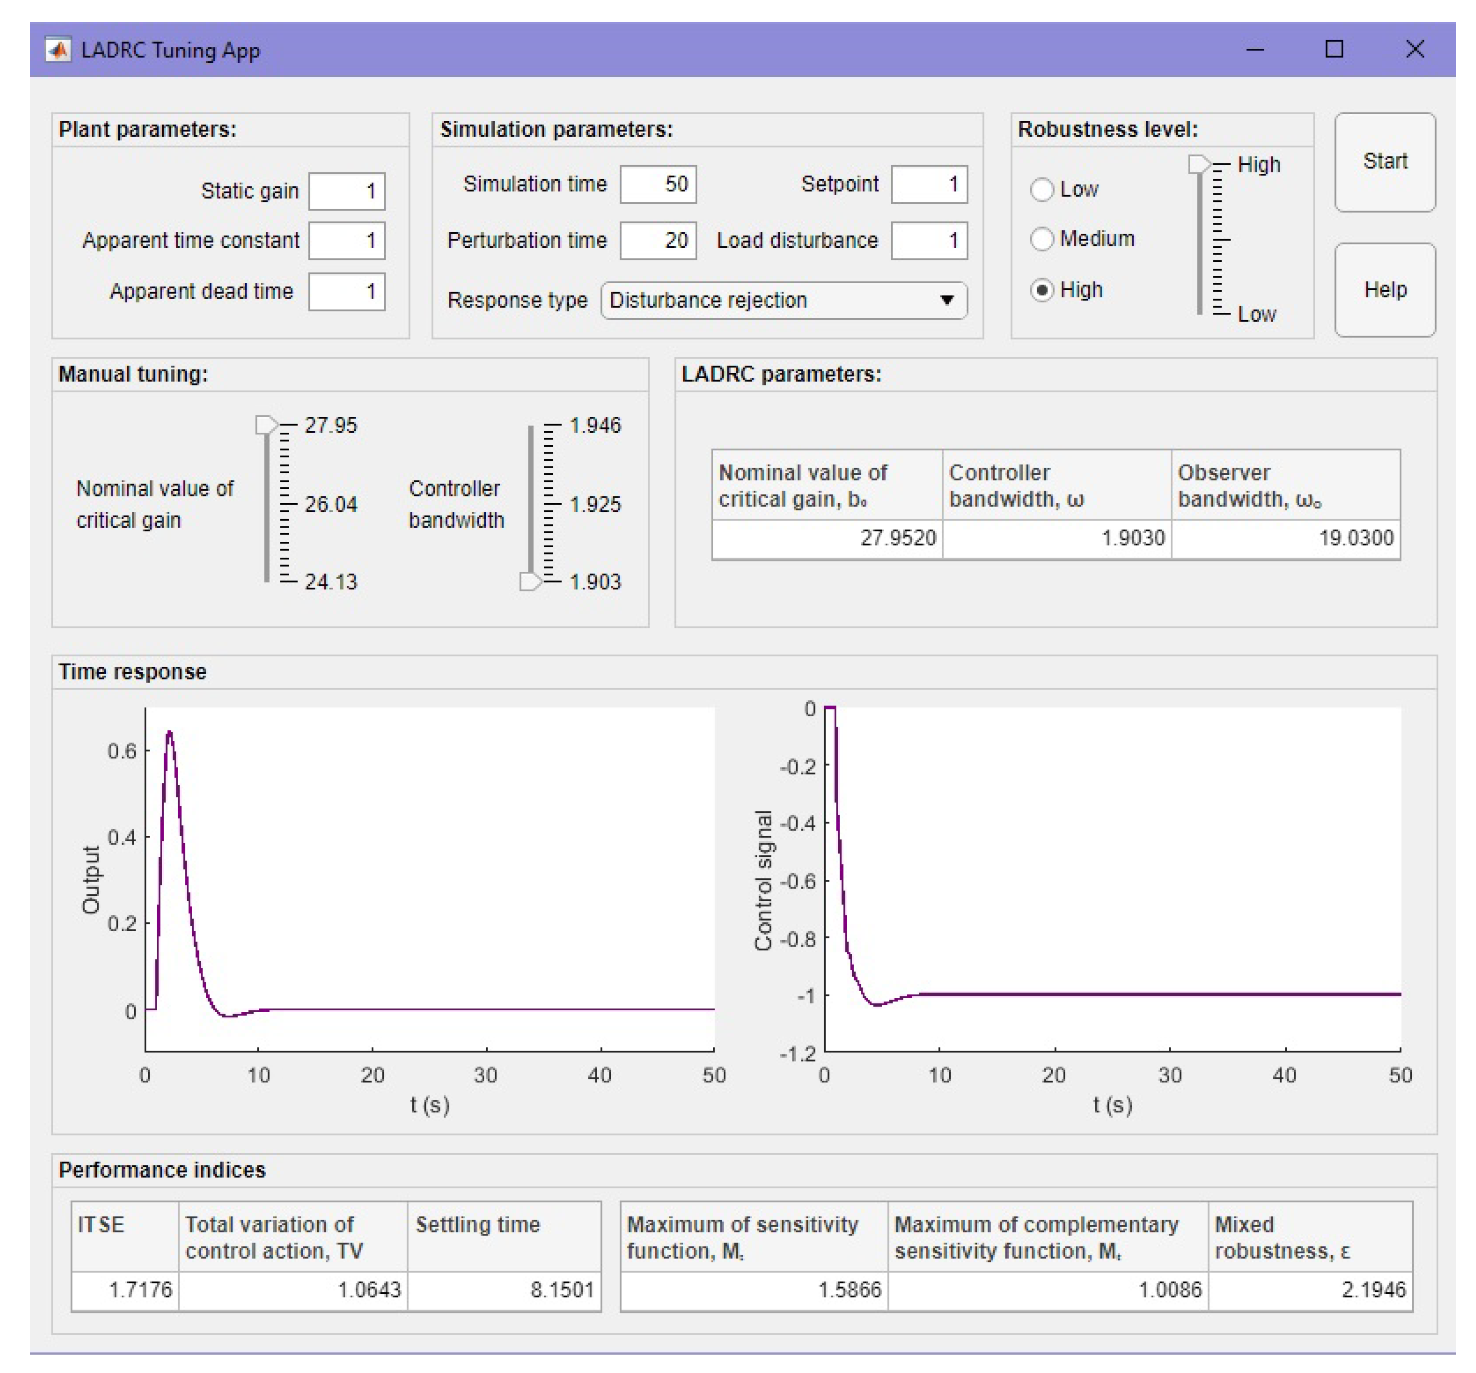This screenshot has width=1476, height=1373.
Task: Select the High robustness radio button
Action: pos(1041,290)
